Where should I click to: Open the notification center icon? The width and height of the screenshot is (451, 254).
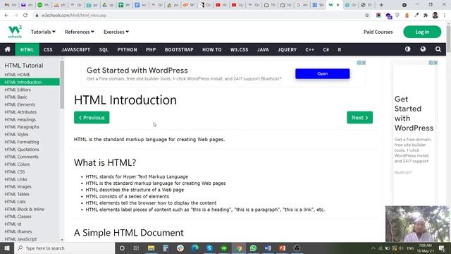pyautogui.click(x=442, y=248)
